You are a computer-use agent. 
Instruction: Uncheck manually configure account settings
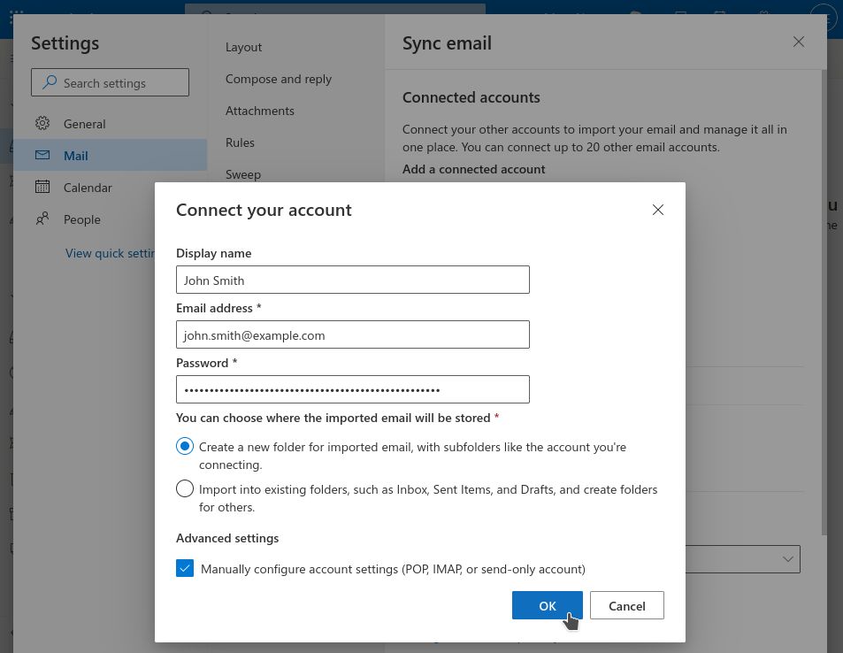point(184,568)
